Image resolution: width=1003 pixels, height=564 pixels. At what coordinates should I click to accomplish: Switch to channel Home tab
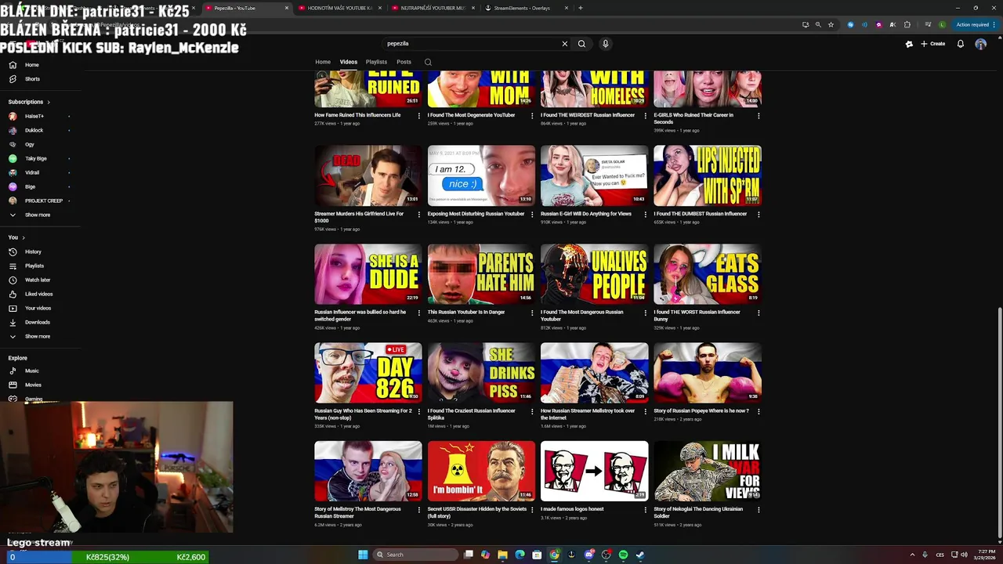coord(323,62)
